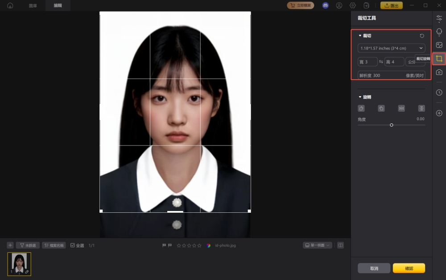Rotate the image left
The width and height of the screenshot is (446, 280).
pyautogui.click(x=361, y=108)
